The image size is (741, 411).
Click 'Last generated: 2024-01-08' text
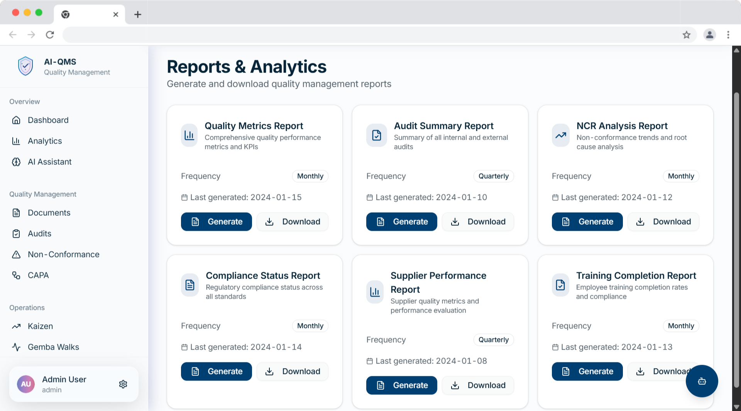coord(431,361)
